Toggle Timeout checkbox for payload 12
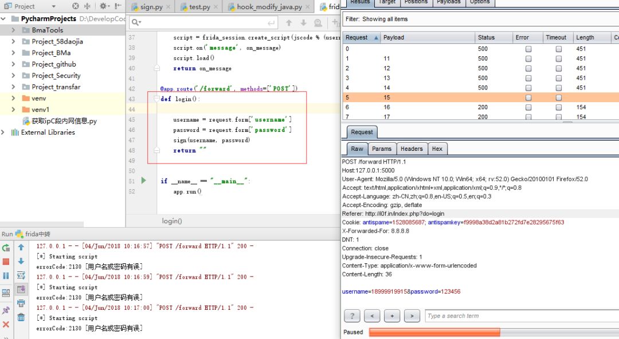This screenshot has height=339, width=619. click(559, 68)
